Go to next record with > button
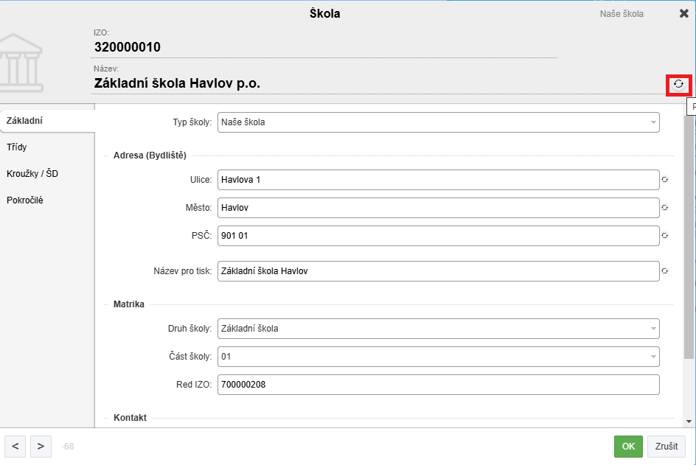Image resolution: width=696 pixels, height=465 pixels. (x=41, y=447)
